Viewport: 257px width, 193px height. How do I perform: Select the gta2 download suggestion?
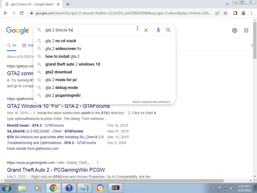click(x=104, y=72)
